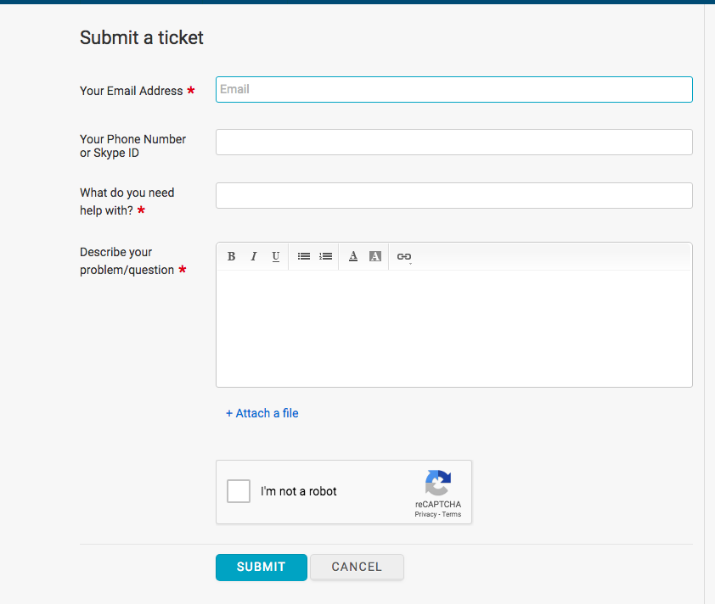Toggle bold formatting in the editor
This screenshot has height=604, width=715.
pos(231,256)
